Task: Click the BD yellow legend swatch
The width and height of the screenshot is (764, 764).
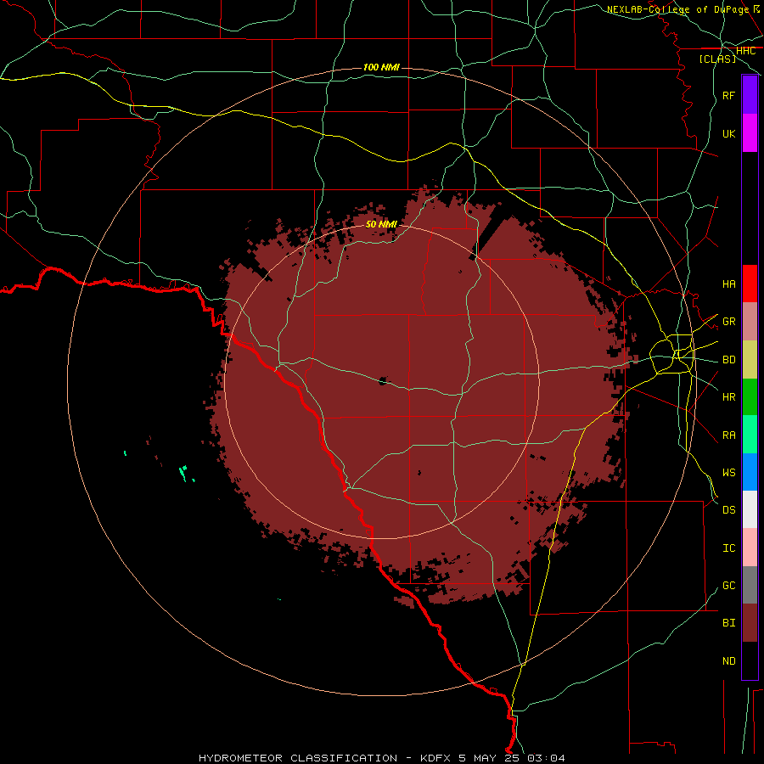Action: tap(750, 360)
